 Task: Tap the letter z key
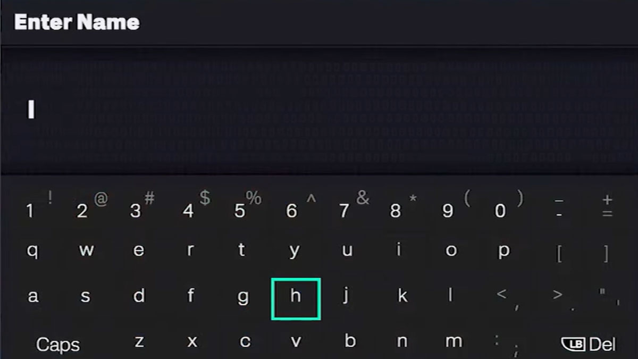(139, 341)
